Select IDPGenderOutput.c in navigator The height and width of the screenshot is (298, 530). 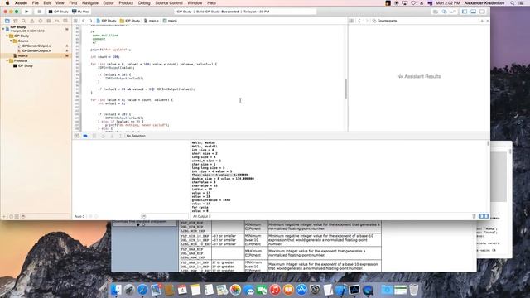coord(36,46)
